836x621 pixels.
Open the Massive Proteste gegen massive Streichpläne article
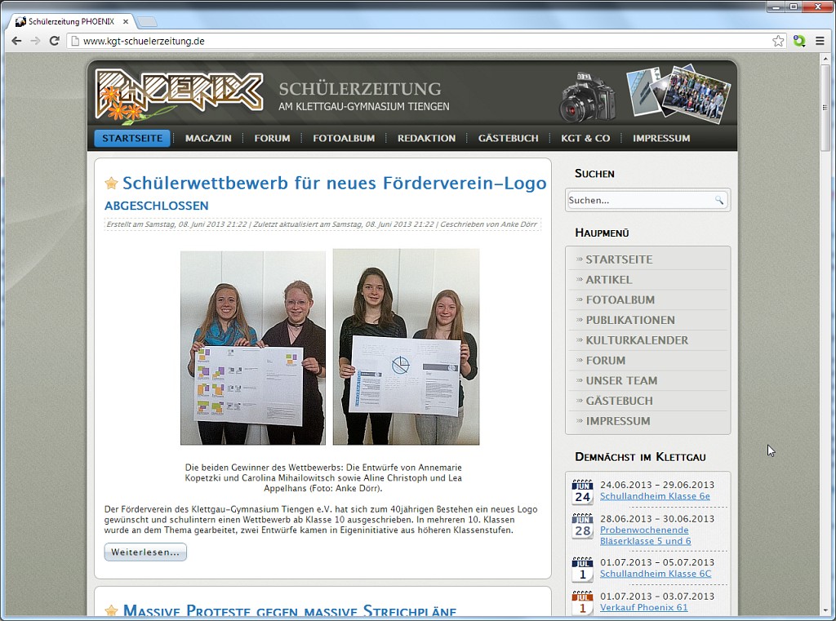[290, 611]
